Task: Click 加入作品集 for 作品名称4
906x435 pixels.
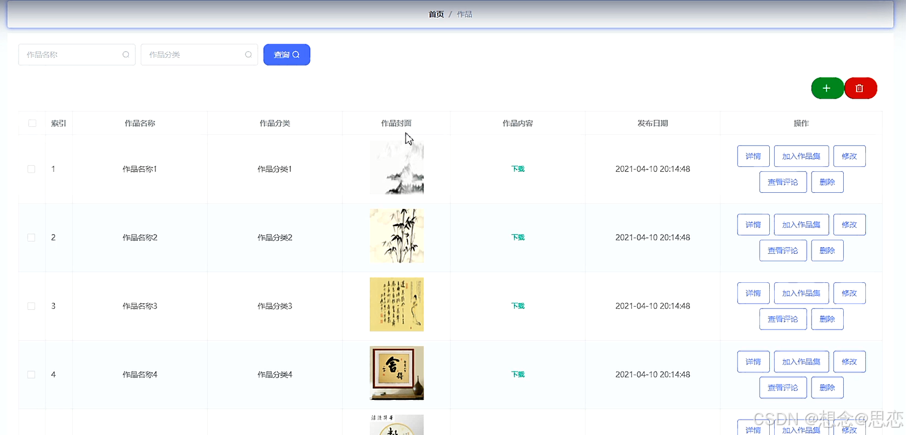Action: (x=801, y=362)
